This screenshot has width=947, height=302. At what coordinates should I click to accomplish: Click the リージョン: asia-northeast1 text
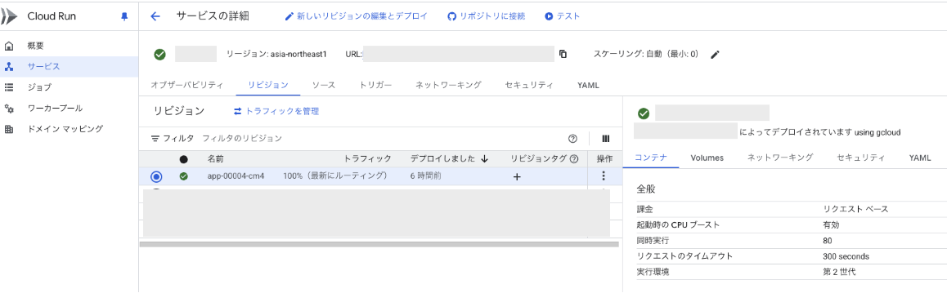pyautogui.click(x=276, y=54)
